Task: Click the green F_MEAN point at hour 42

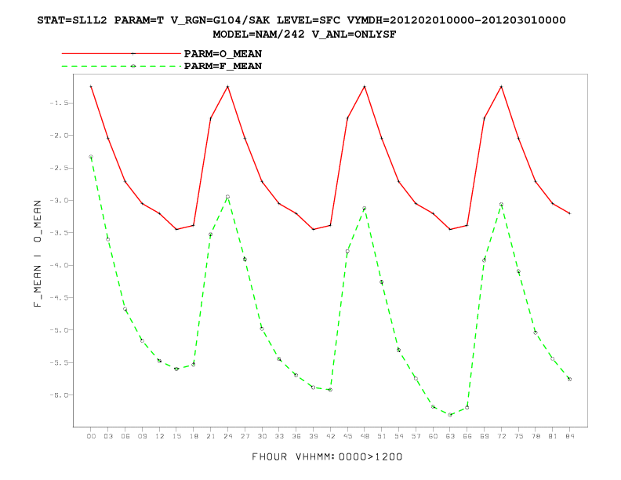Action: click(x=330, y=390)
